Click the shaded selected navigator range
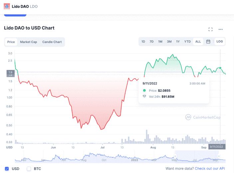Screen dimensions: 234x173 (197, 157)
